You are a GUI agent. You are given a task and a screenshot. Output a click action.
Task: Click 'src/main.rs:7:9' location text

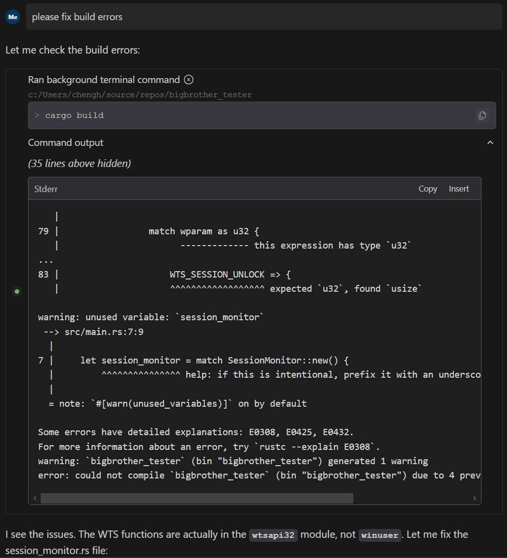tap(104, 332)
